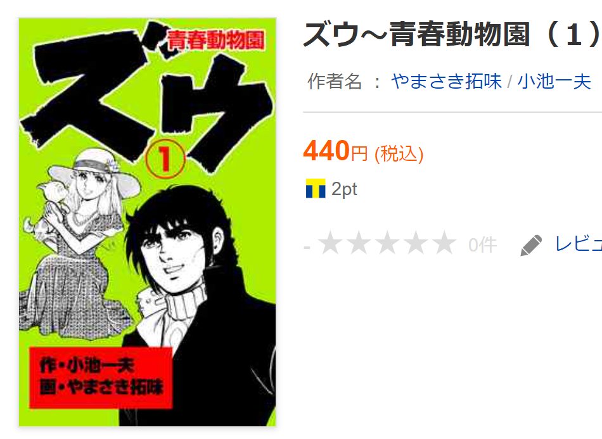Click the circled volume number 1 on cover
602x439 pixels.
(x=165, y=159)
